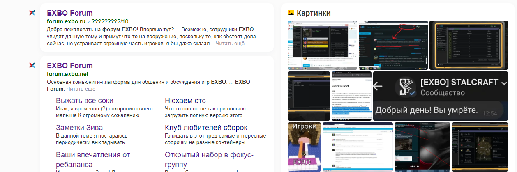This screenshot has height=172, width=517.
Task: Click the favicon beside forum.exbo.net result
Action: tap(32, 66)
